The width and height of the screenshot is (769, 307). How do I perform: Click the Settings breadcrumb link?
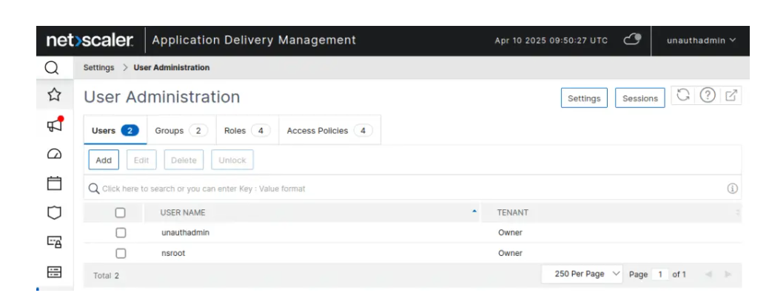coord(98,67)
